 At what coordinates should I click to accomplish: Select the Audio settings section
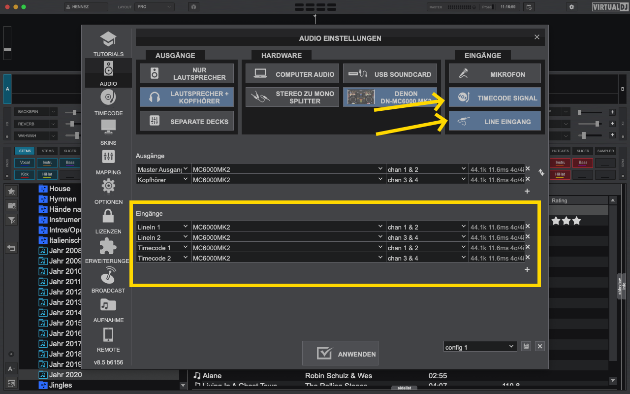point(108,73)
